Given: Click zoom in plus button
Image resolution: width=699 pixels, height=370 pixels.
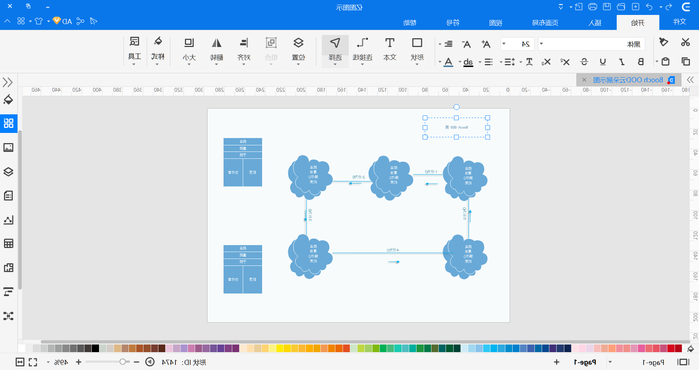Looking at the screenshot, I should pos(79,362).
